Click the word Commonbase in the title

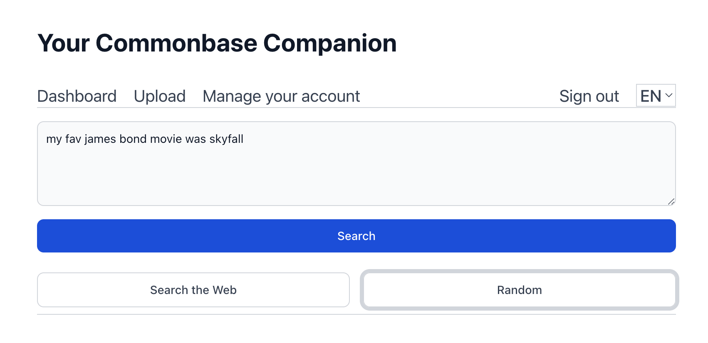coord(176,43)
